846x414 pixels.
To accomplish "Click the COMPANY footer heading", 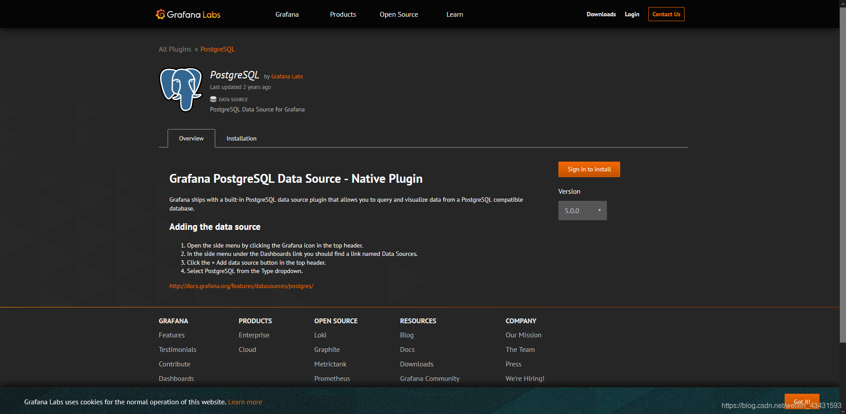I will click(521, 321).
